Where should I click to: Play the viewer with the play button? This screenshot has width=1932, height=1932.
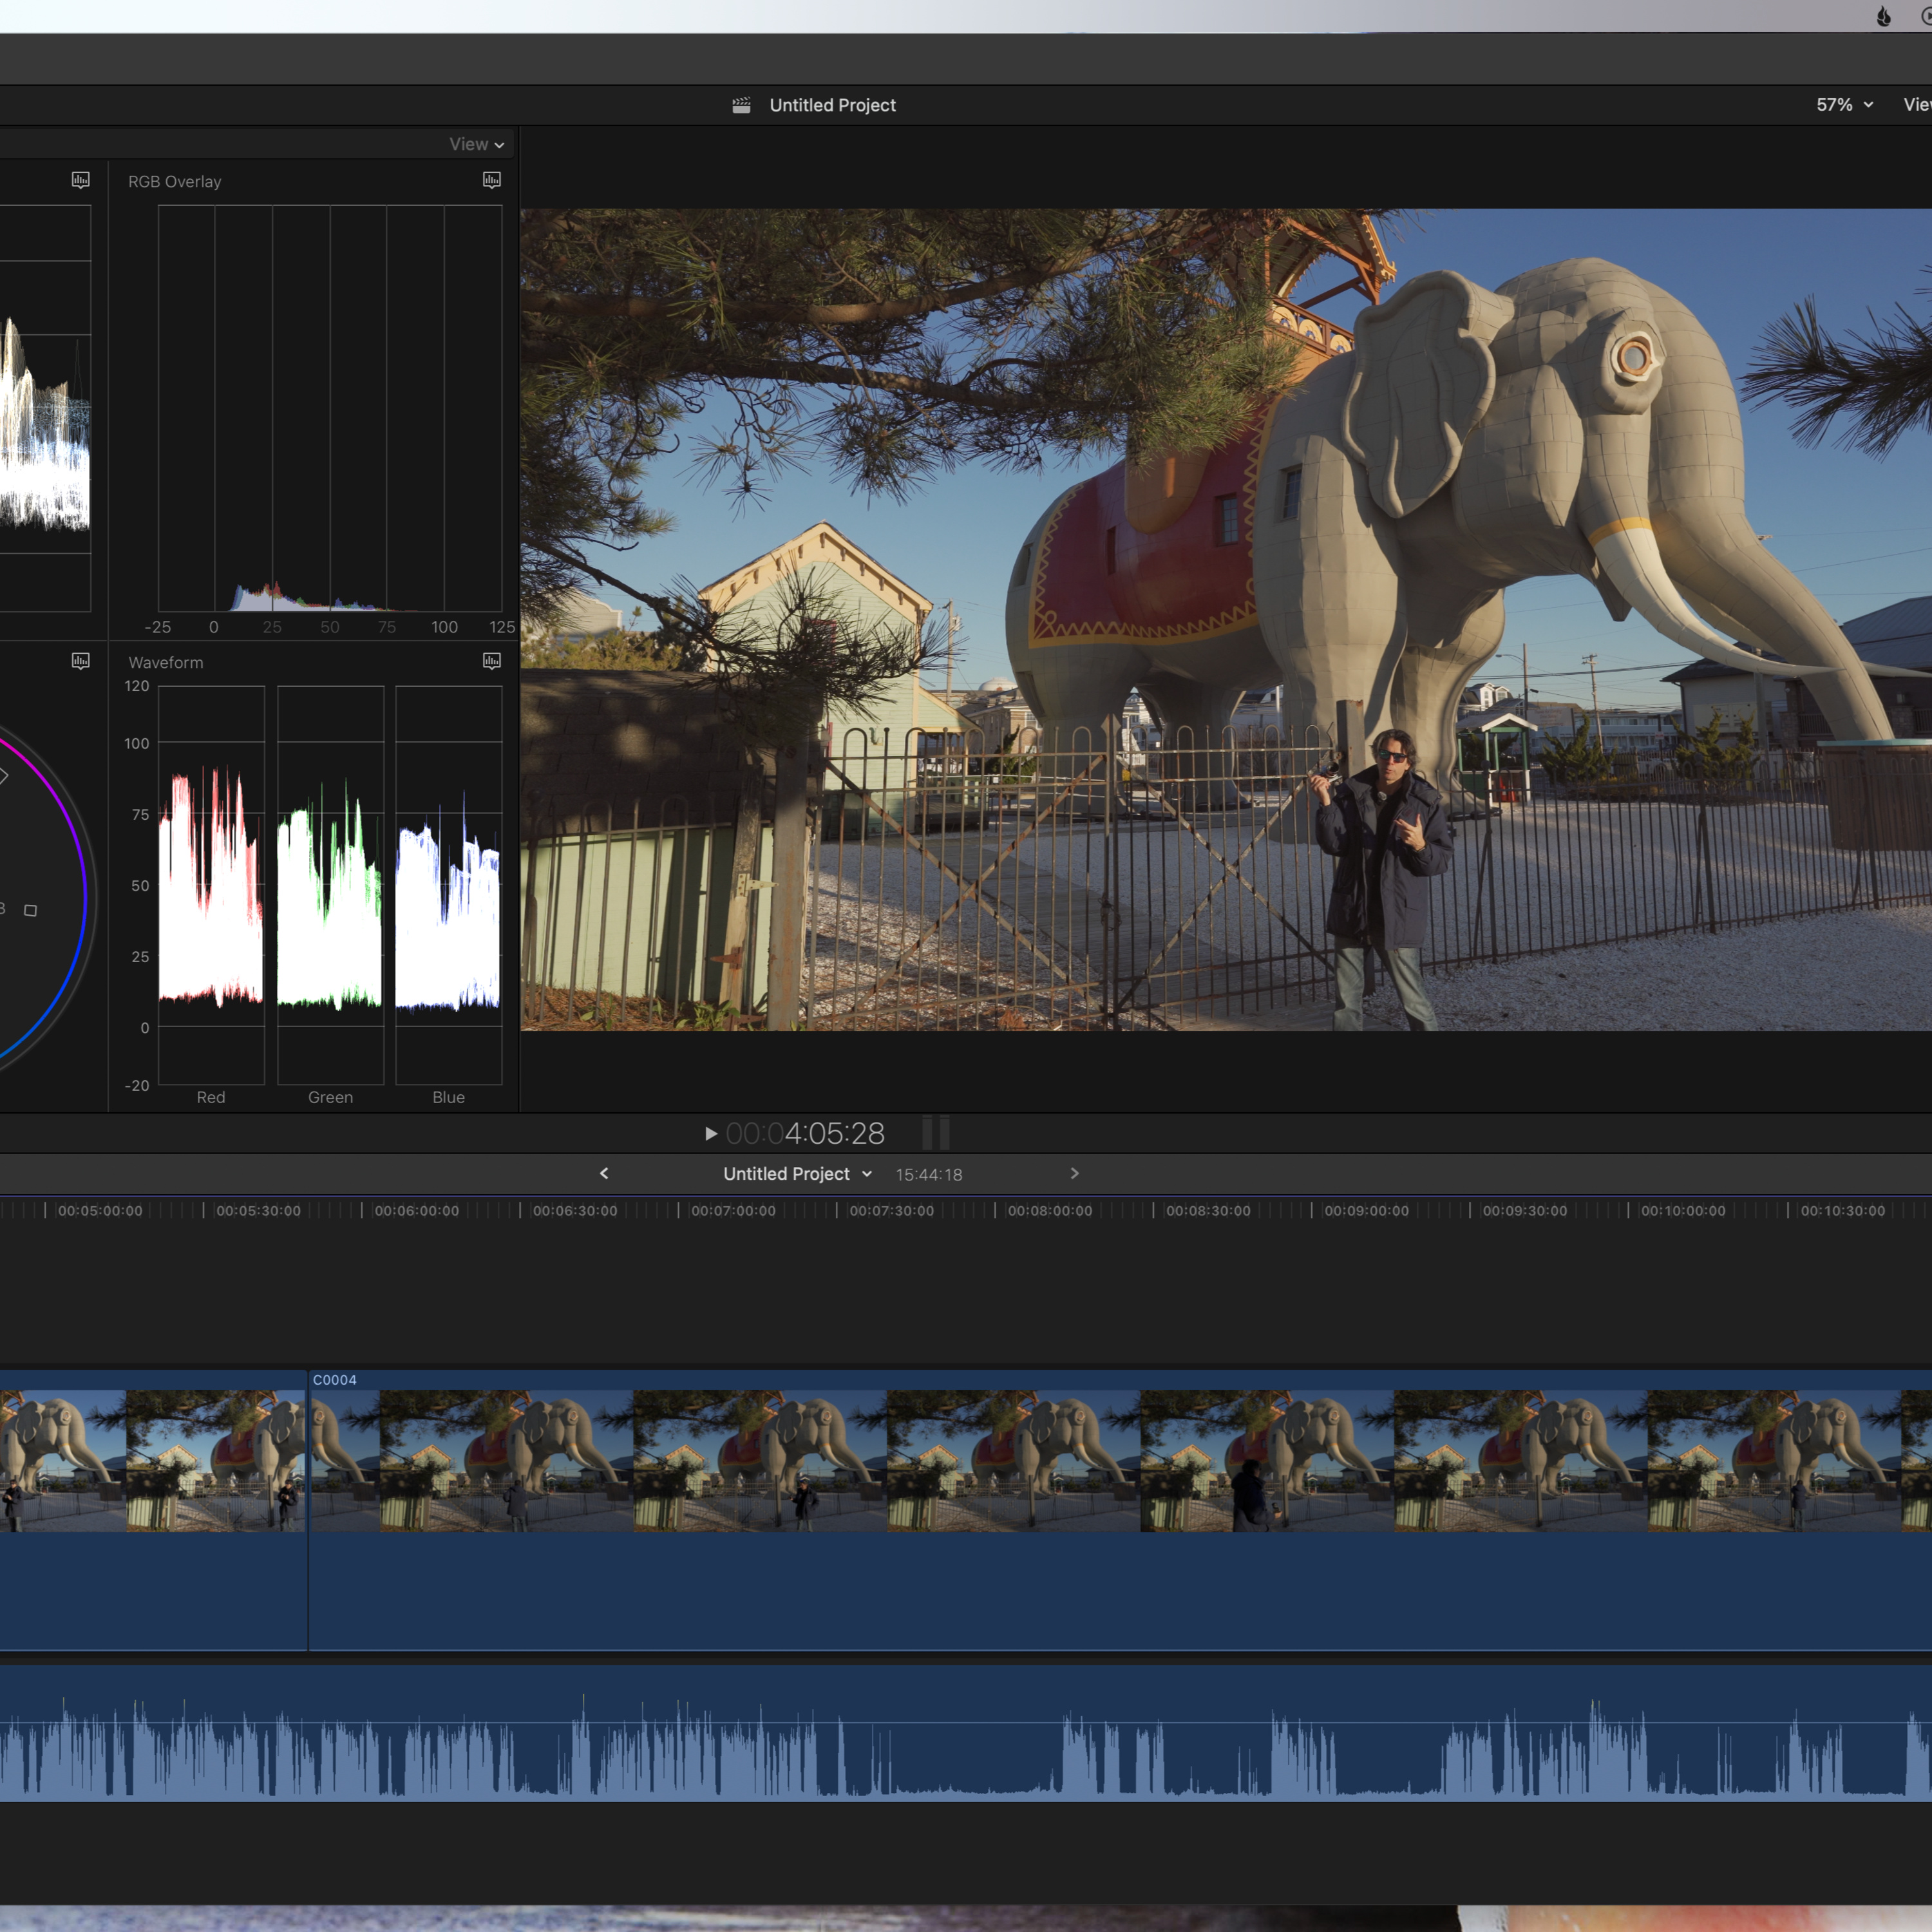711,1133
